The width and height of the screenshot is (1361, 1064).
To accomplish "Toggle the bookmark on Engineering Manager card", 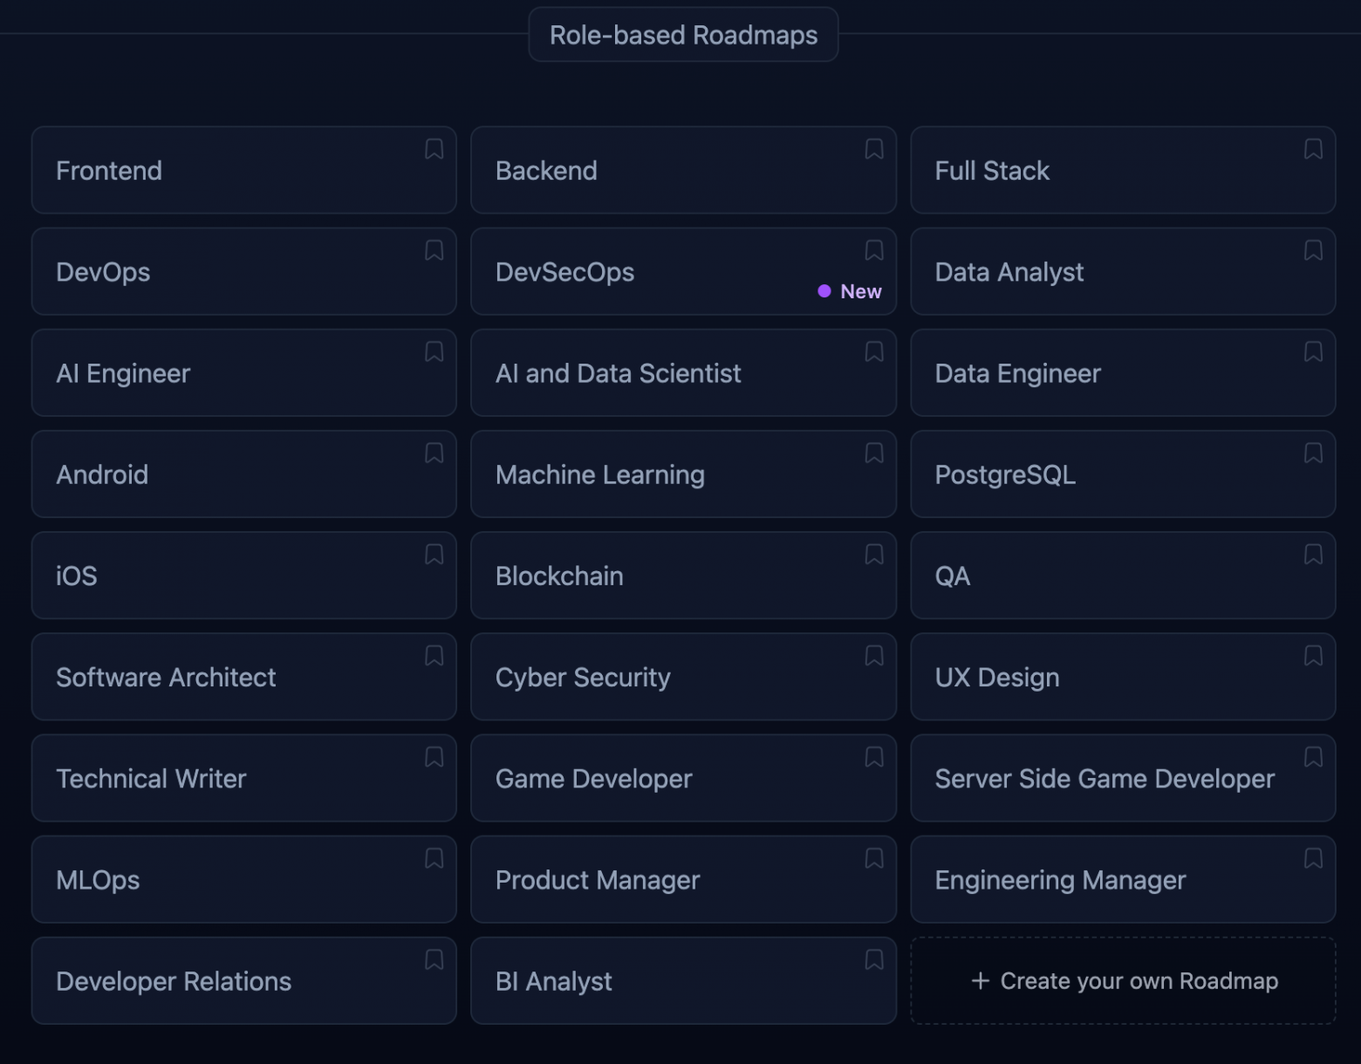I will pyautogui.click(x=1313, y=858).
